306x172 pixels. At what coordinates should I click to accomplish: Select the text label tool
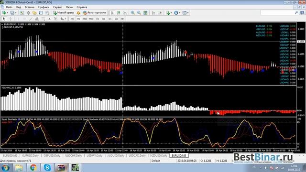point(55,19)
